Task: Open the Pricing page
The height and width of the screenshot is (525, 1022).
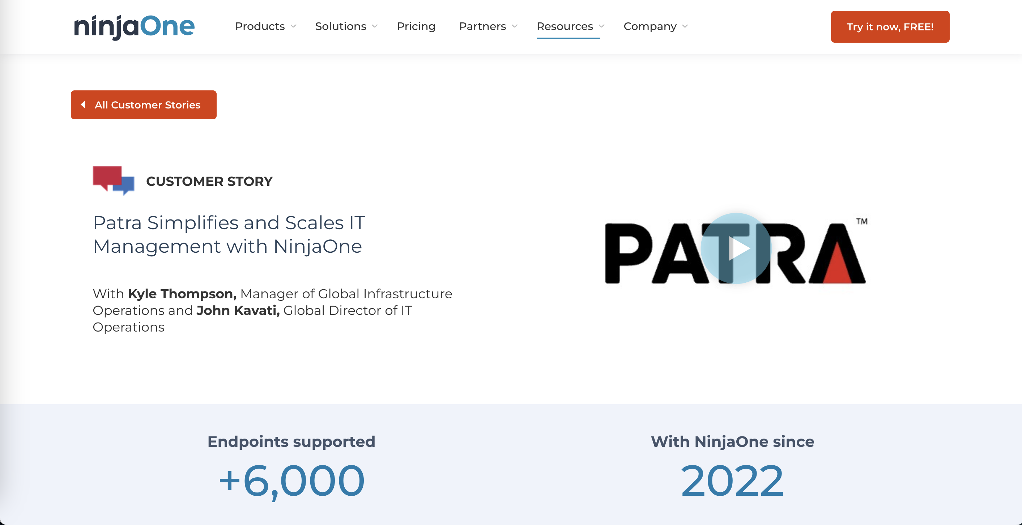Action: tap(416, 26)
